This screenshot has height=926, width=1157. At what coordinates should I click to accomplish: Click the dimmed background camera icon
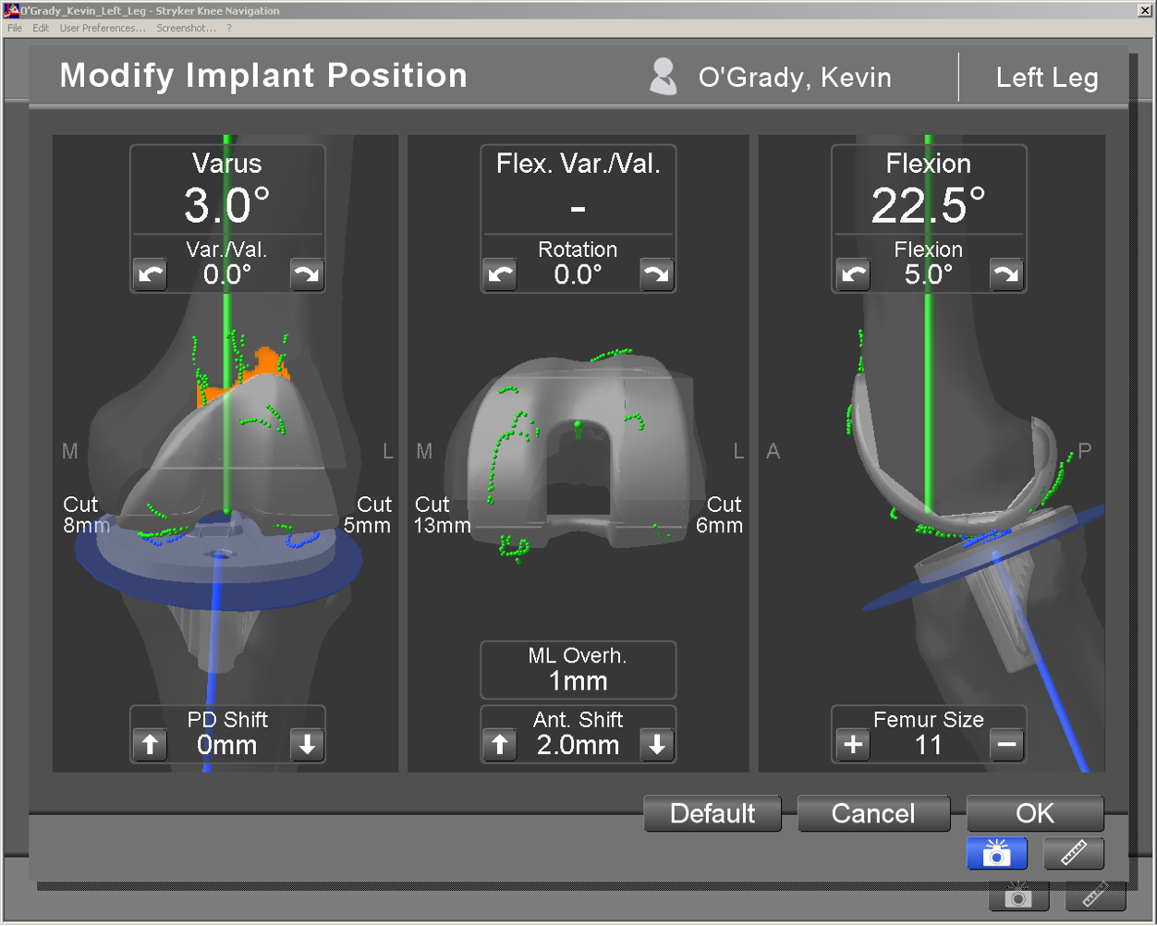[1018, 896]
